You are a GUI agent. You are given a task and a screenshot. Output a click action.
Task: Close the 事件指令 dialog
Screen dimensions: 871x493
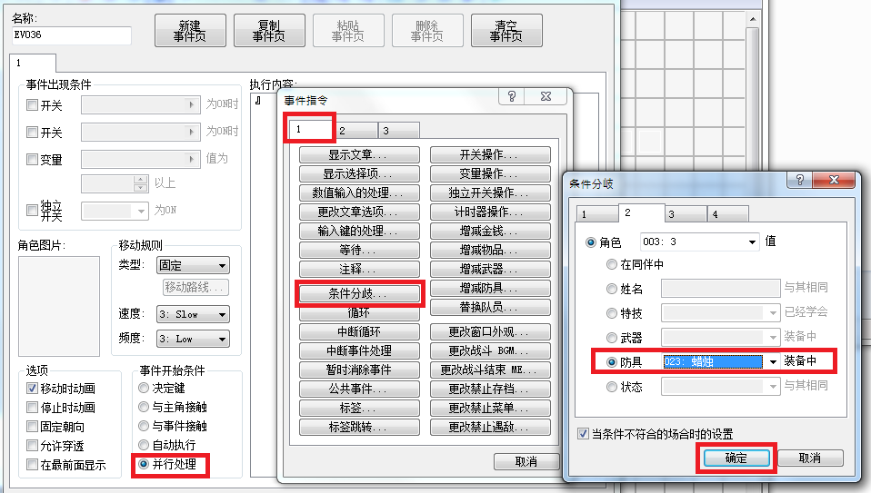click(546, 96)
